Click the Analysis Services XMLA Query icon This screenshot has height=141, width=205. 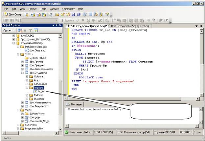(x=44, y=14)
